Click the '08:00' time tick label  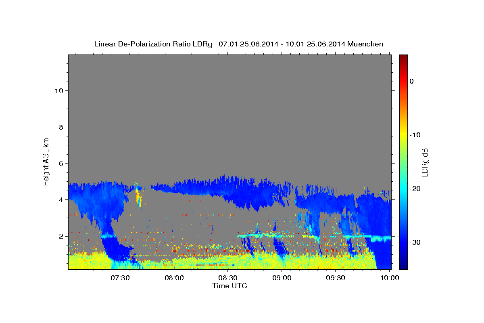click(174, 278)
